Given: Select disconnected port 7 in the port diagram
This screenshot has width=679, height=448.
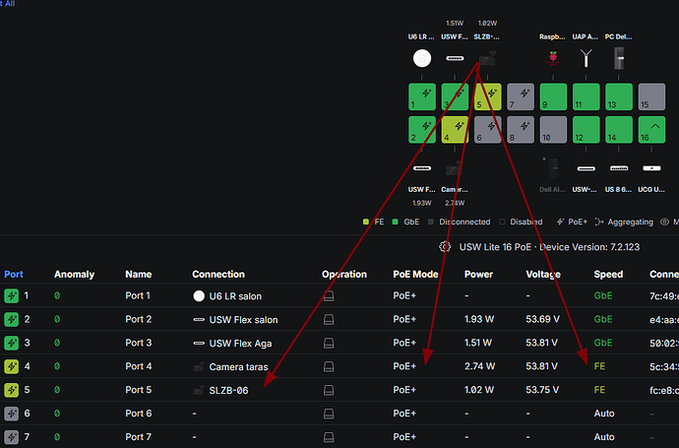Looking at the screenshot, I should (x=521, y=96).
